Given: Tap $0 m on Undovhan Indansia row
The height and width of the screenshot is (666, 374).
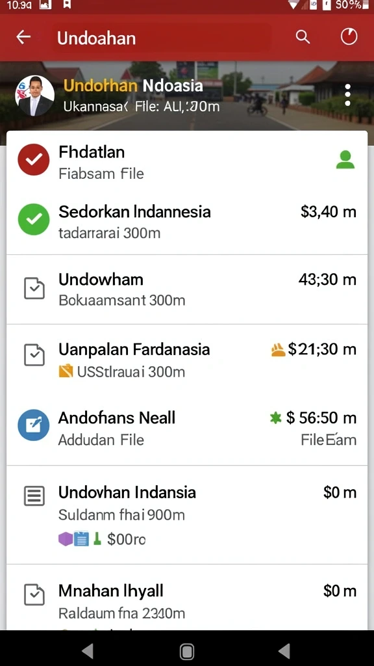Looking at the screenshot, I should pos(340,492).
